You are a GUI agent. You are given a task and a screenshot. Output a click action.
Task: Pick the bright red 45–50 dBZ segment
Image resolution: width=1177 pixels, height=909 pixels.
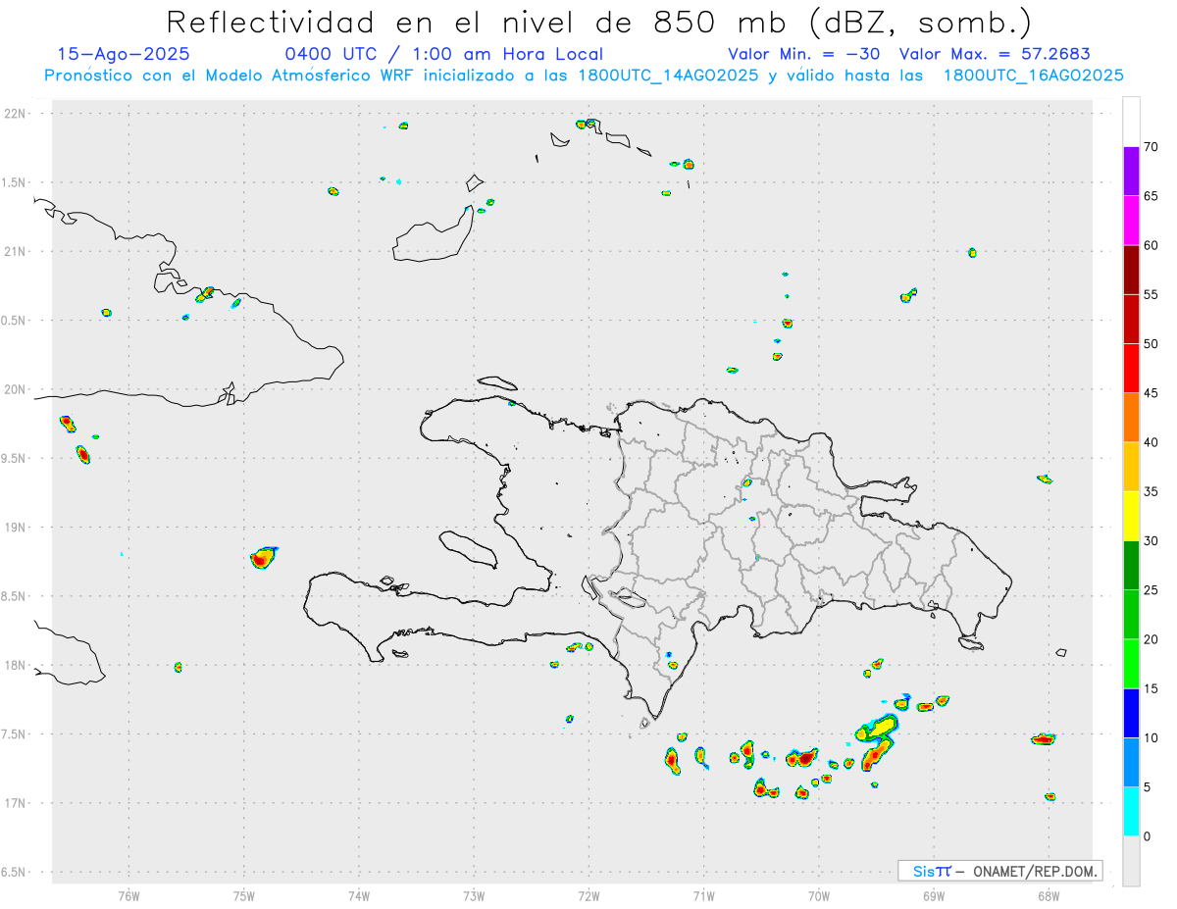1131,369
